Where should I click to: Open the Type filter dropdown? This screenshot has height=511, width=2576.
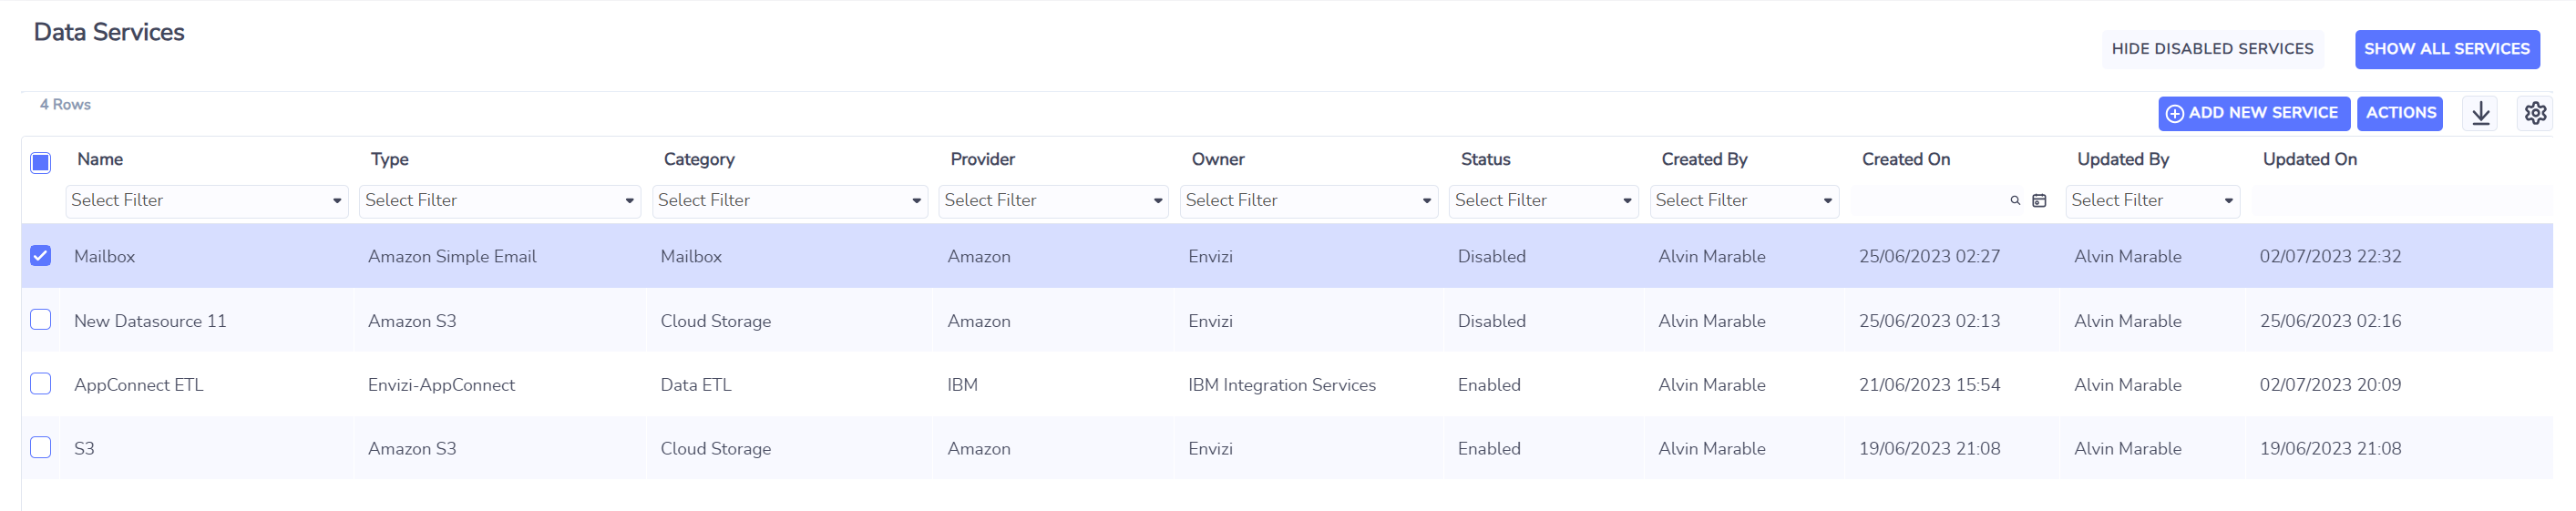point(499,201)
